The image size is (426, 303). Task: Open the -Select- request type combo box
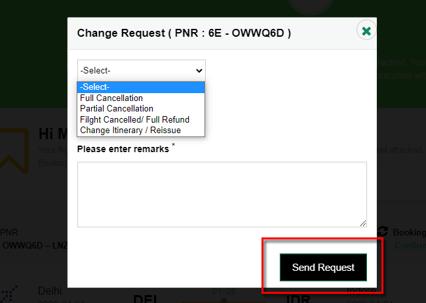(142, 70)
